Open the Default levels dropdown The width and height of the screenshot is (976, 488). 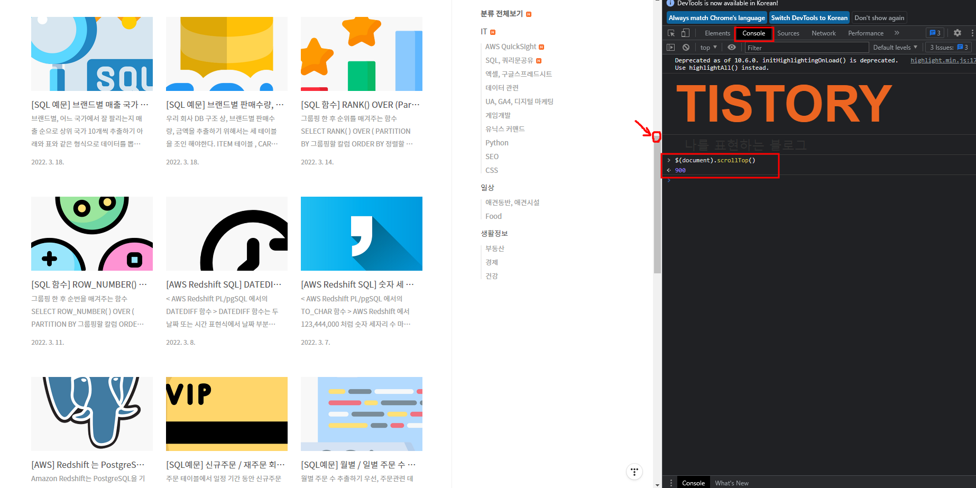(895, 47)
